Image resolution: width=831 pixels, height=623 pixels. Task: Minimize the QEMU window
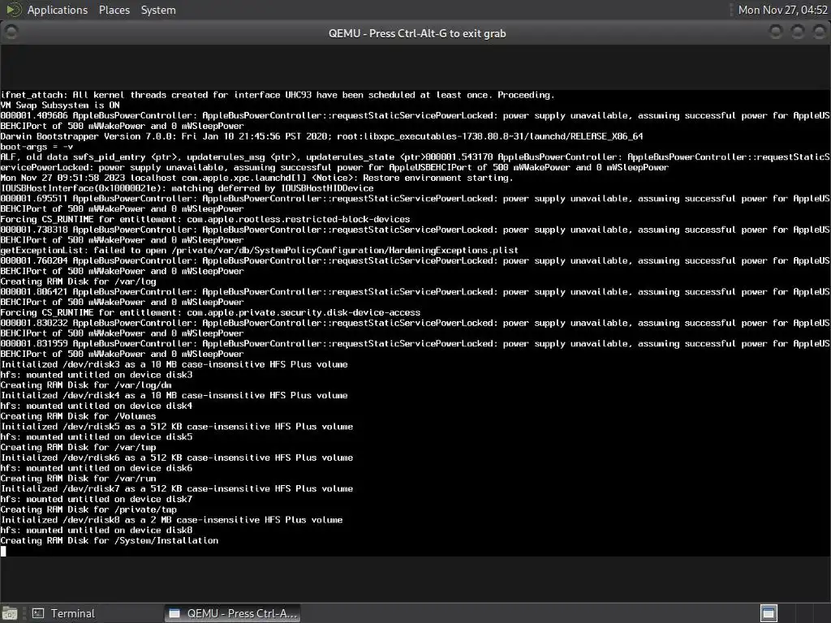coord(775,32)
